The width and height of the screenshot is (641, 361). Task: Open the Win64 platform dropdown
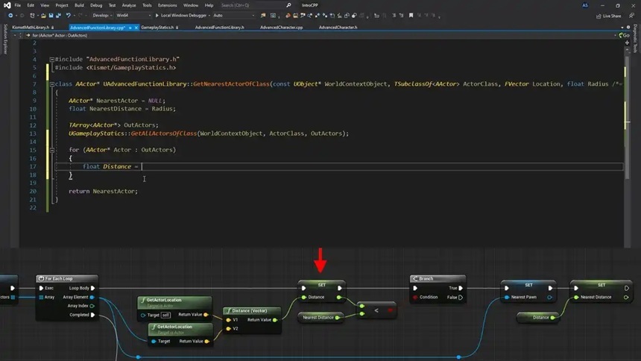(133, 16)
